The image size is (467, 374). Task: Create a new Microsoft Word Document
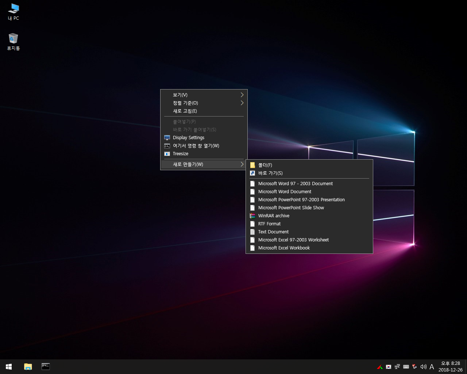[309, 192]
